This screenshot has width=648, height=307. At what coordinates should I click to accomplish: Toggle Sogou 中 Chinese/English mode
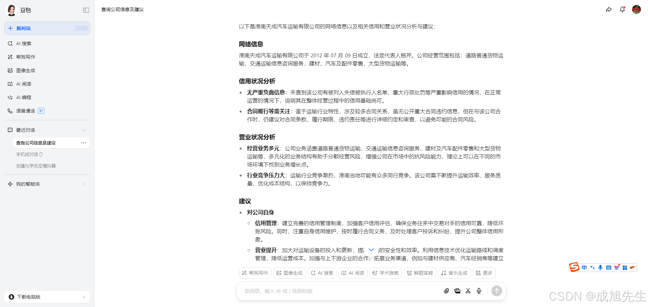pos(584,268)
